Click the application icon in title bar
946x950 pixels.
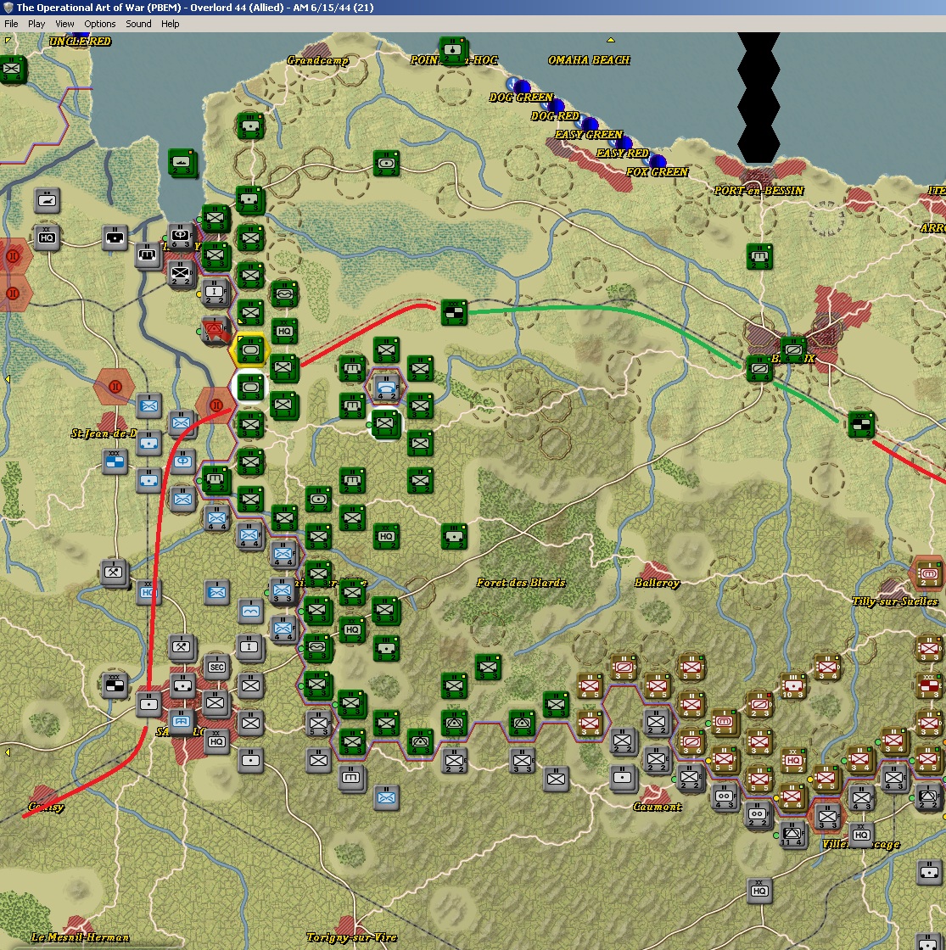[x=8, y=8]
